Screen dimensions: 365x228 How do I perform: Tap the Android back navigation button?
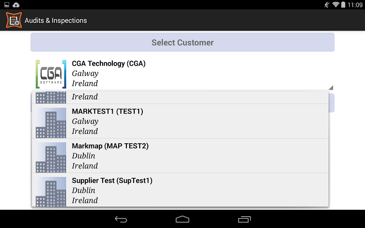[121, 219]
